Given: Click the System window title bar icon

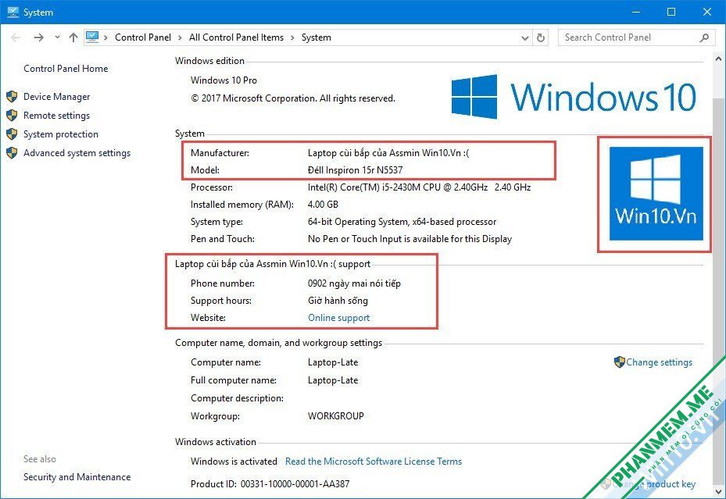Looking at the screenshot, I should [13, 12].
